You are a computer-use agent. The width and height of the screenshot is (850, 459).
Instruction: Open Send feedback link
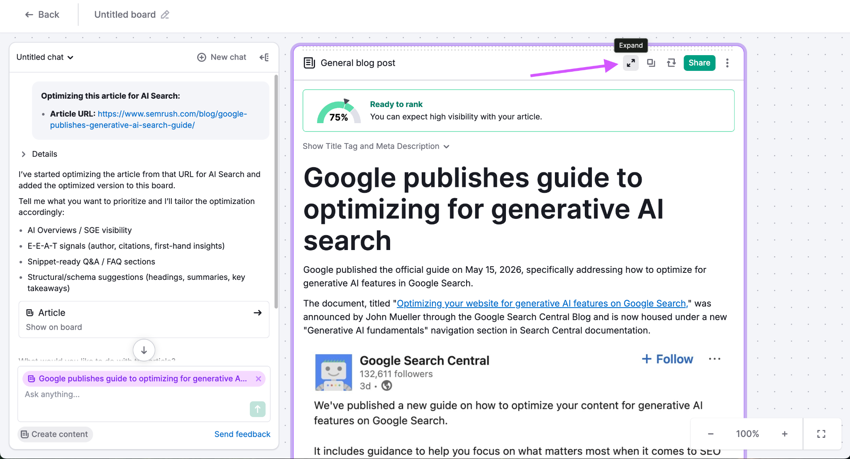242,434
